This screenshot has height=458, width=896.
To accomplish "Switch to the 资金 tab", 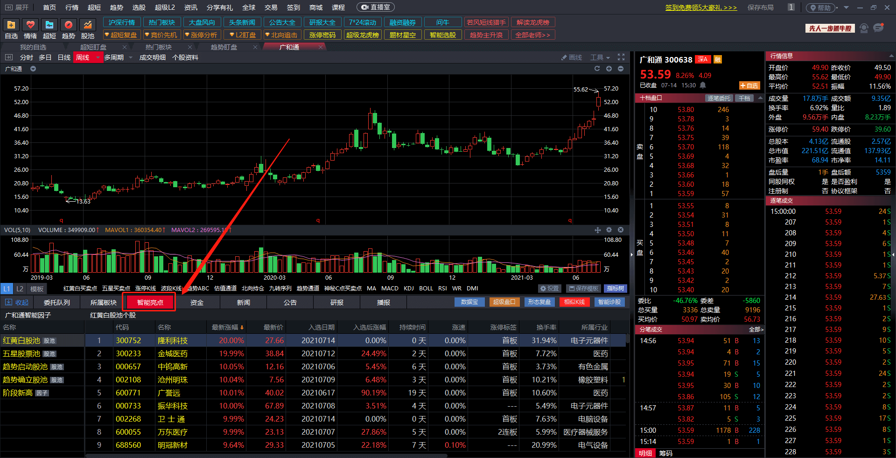I will [x=197, y=303].
